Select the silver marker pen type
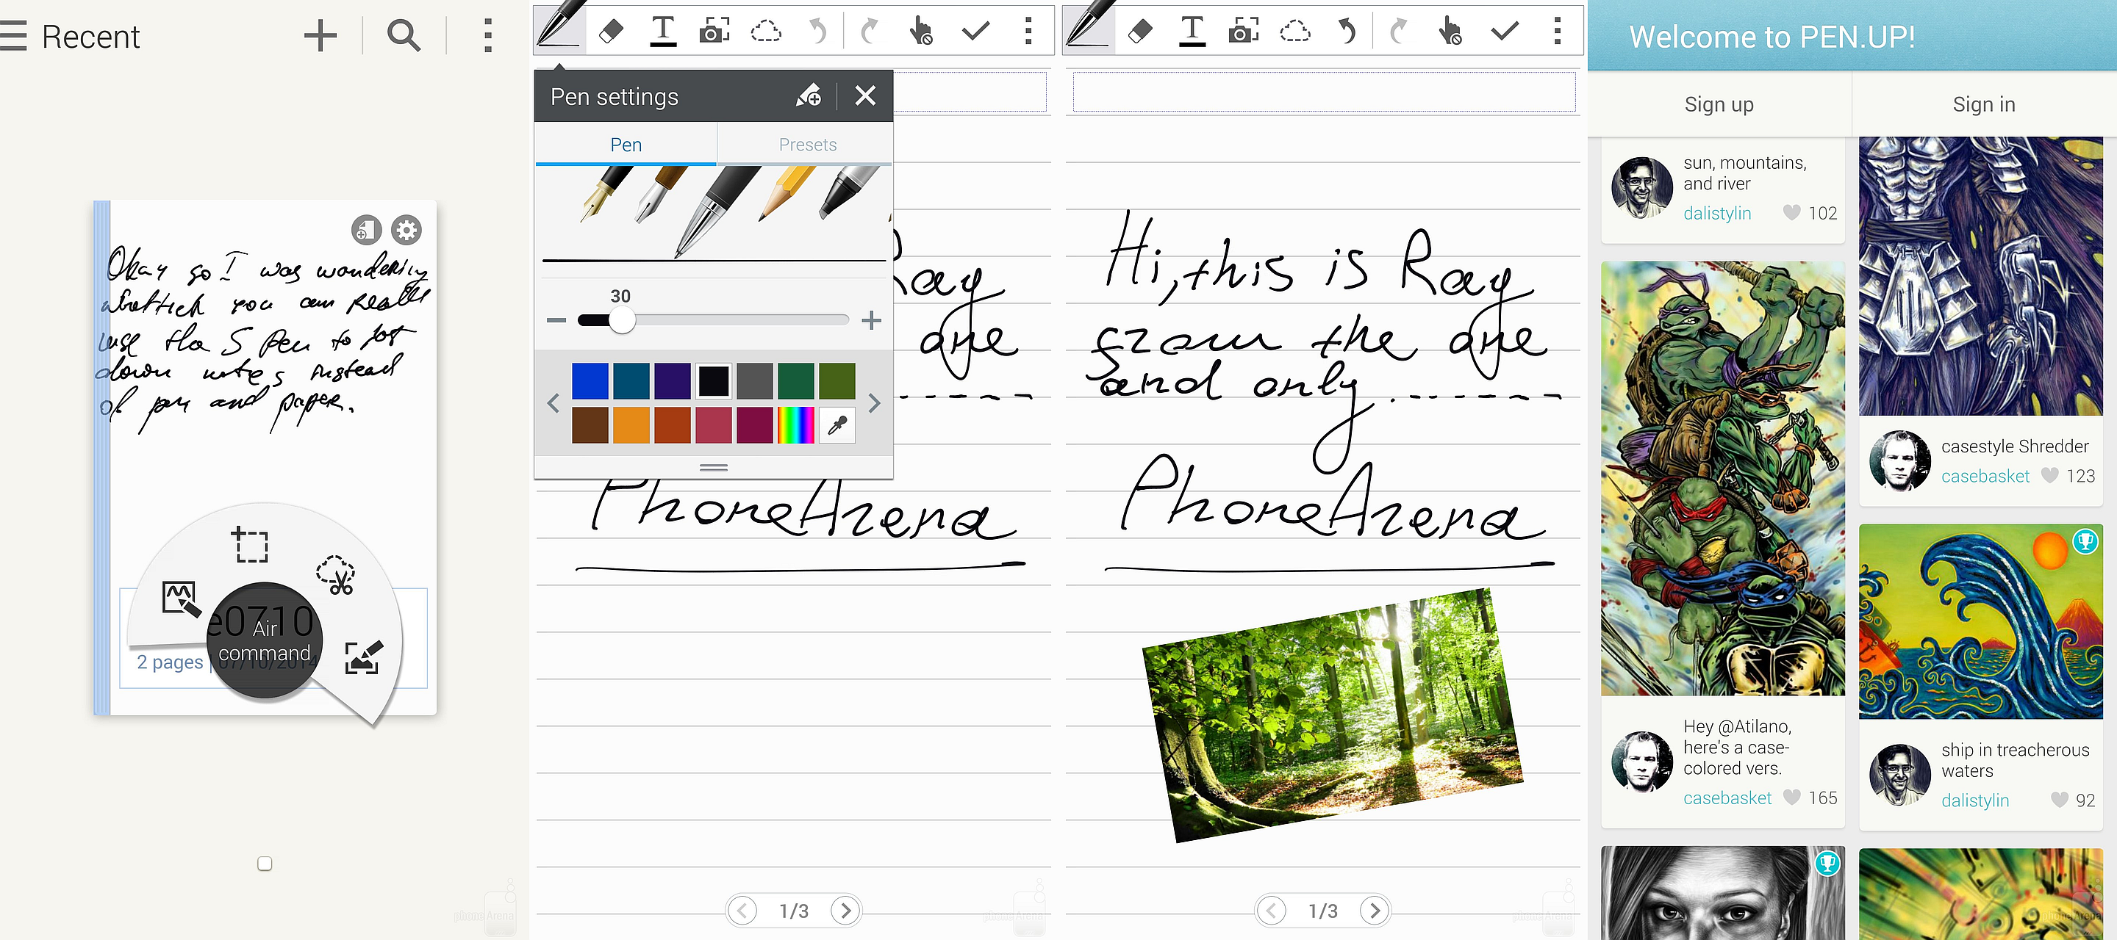This screenshot has height=940, width=2117. [850, 192]
